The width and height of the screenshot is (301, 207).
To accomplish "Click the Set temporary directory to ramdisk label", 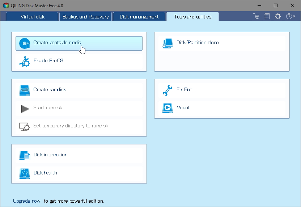I will click(71, 126).
